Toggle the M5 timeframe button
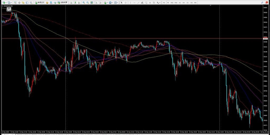This screenshot has width=270, height=135. 168,3
